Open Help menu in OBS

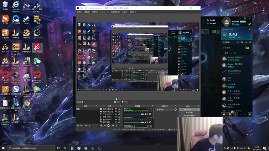pos(132,12)
